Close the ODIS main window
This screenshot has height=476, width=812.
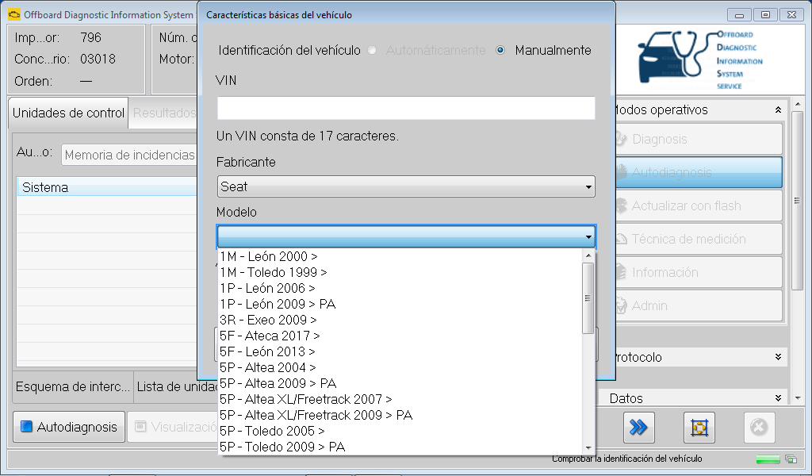coord(792,15)
